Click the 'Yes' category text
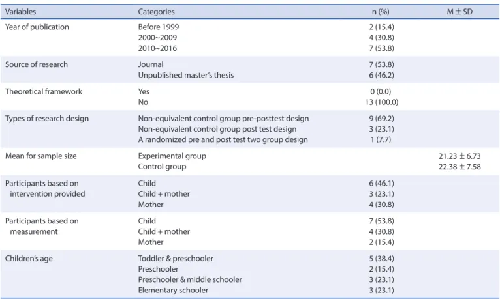The image size is (500, 299). point(144,92)
